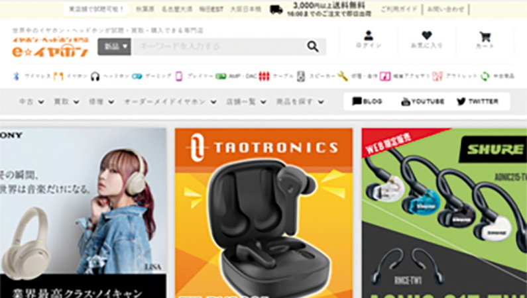Click the Twitter bird icon

tap(461, 101)
